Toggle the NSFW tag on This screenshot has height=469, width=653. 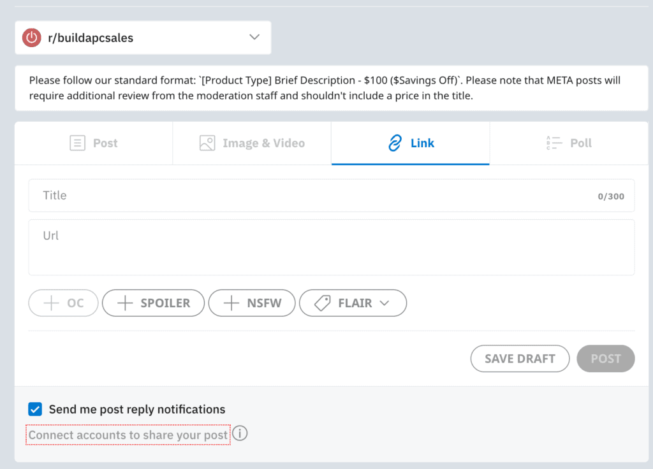pos(253,303)
